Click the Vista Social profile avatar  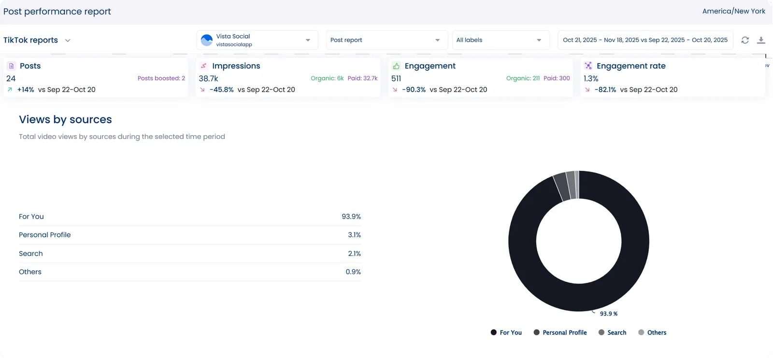207,40
